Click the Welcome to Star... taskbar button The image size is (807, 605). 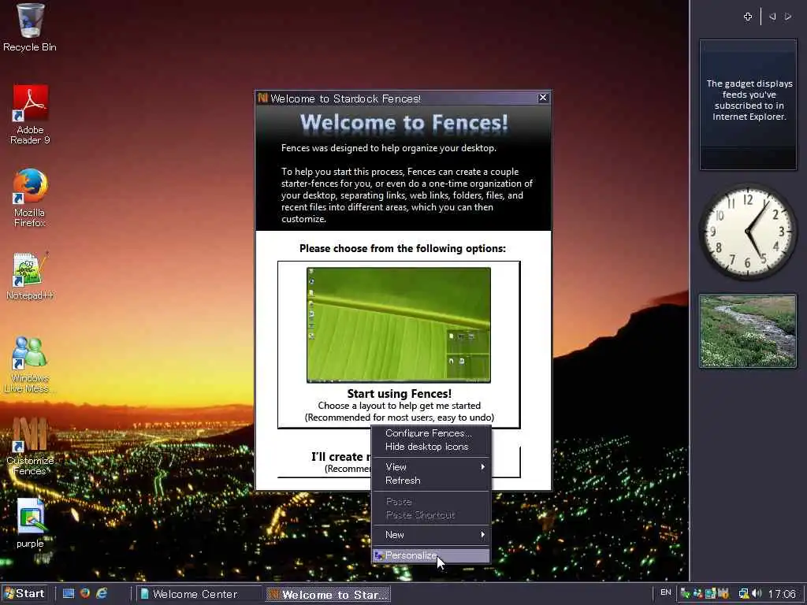(x=329, y=595)
